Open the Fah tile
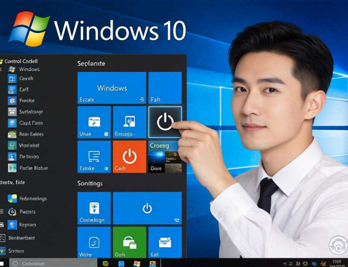 tap(165, 88)
